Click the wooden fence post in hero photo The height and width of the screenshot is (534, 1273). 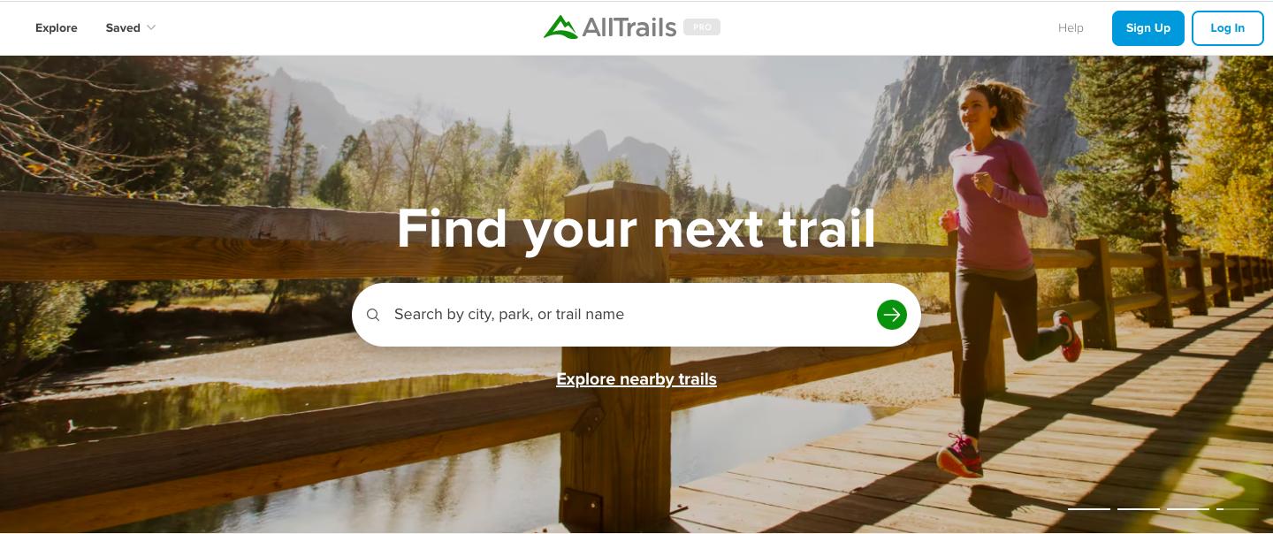point(616,354)
